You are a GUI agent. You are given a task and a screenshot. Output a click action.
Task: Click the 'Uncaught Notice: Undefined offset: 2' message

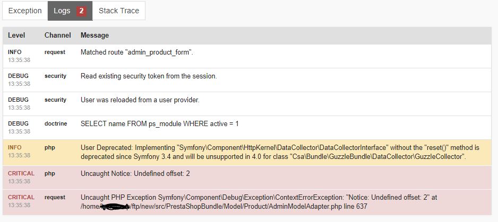click(x=135, y=173)
